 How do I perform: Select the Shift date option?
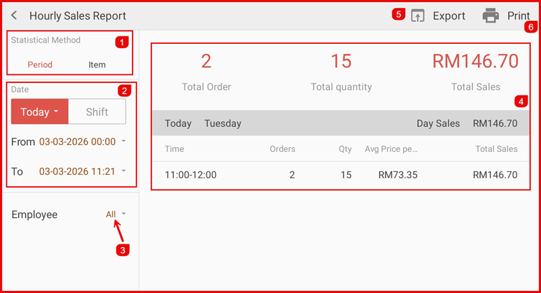point(97,112)
